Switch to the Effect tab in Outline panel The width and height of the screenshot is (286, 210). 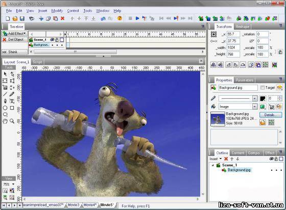(x=270, y=153)
